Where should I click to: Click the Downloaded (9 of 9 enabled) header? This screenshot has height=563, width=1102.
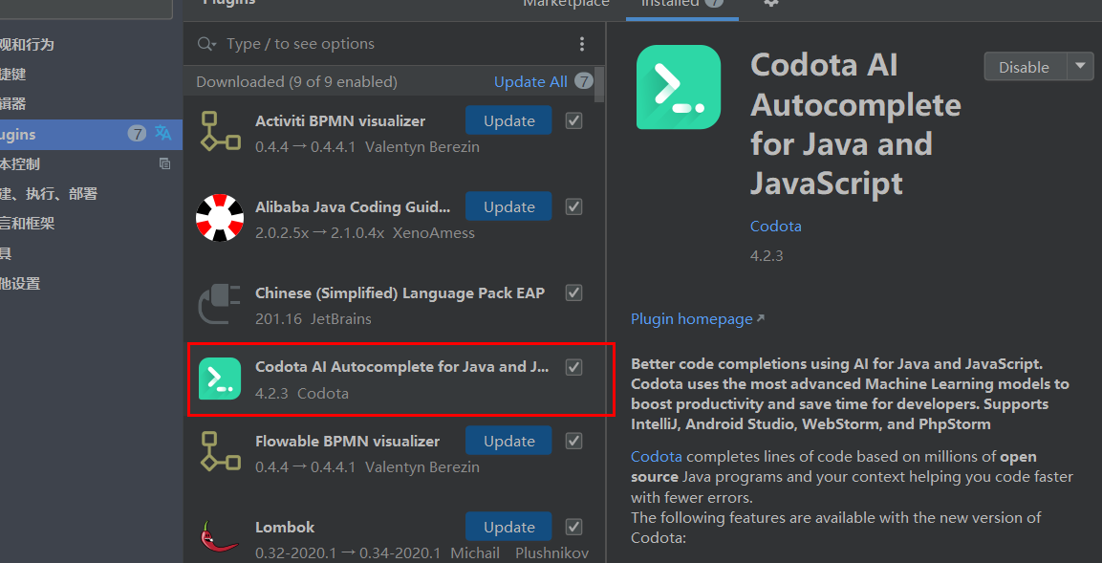[x=296, y=81]
